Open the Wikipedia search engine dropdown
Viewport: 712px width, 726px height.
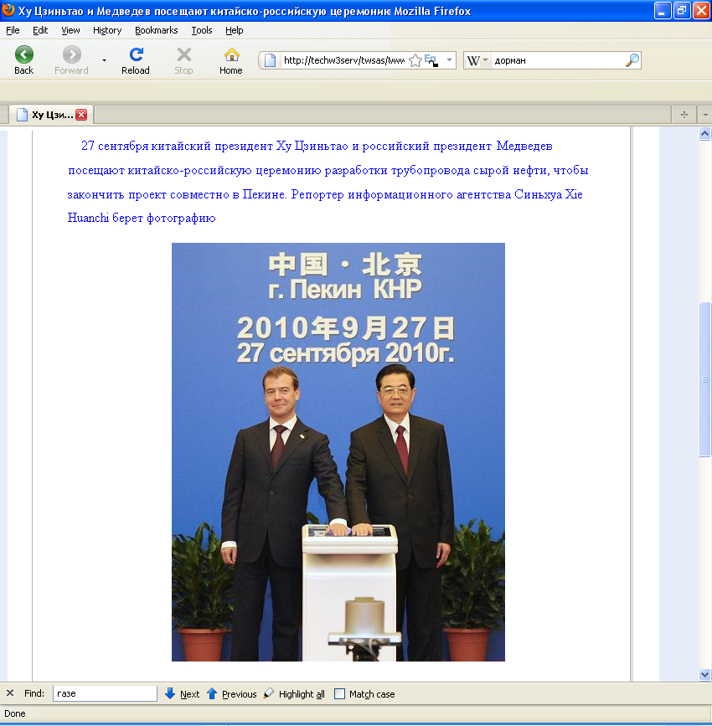click(x=477, y=60)
